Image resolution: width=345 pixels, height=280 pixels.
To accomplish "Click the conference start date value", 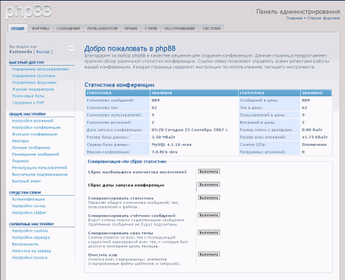I will (x=190, y=130).
